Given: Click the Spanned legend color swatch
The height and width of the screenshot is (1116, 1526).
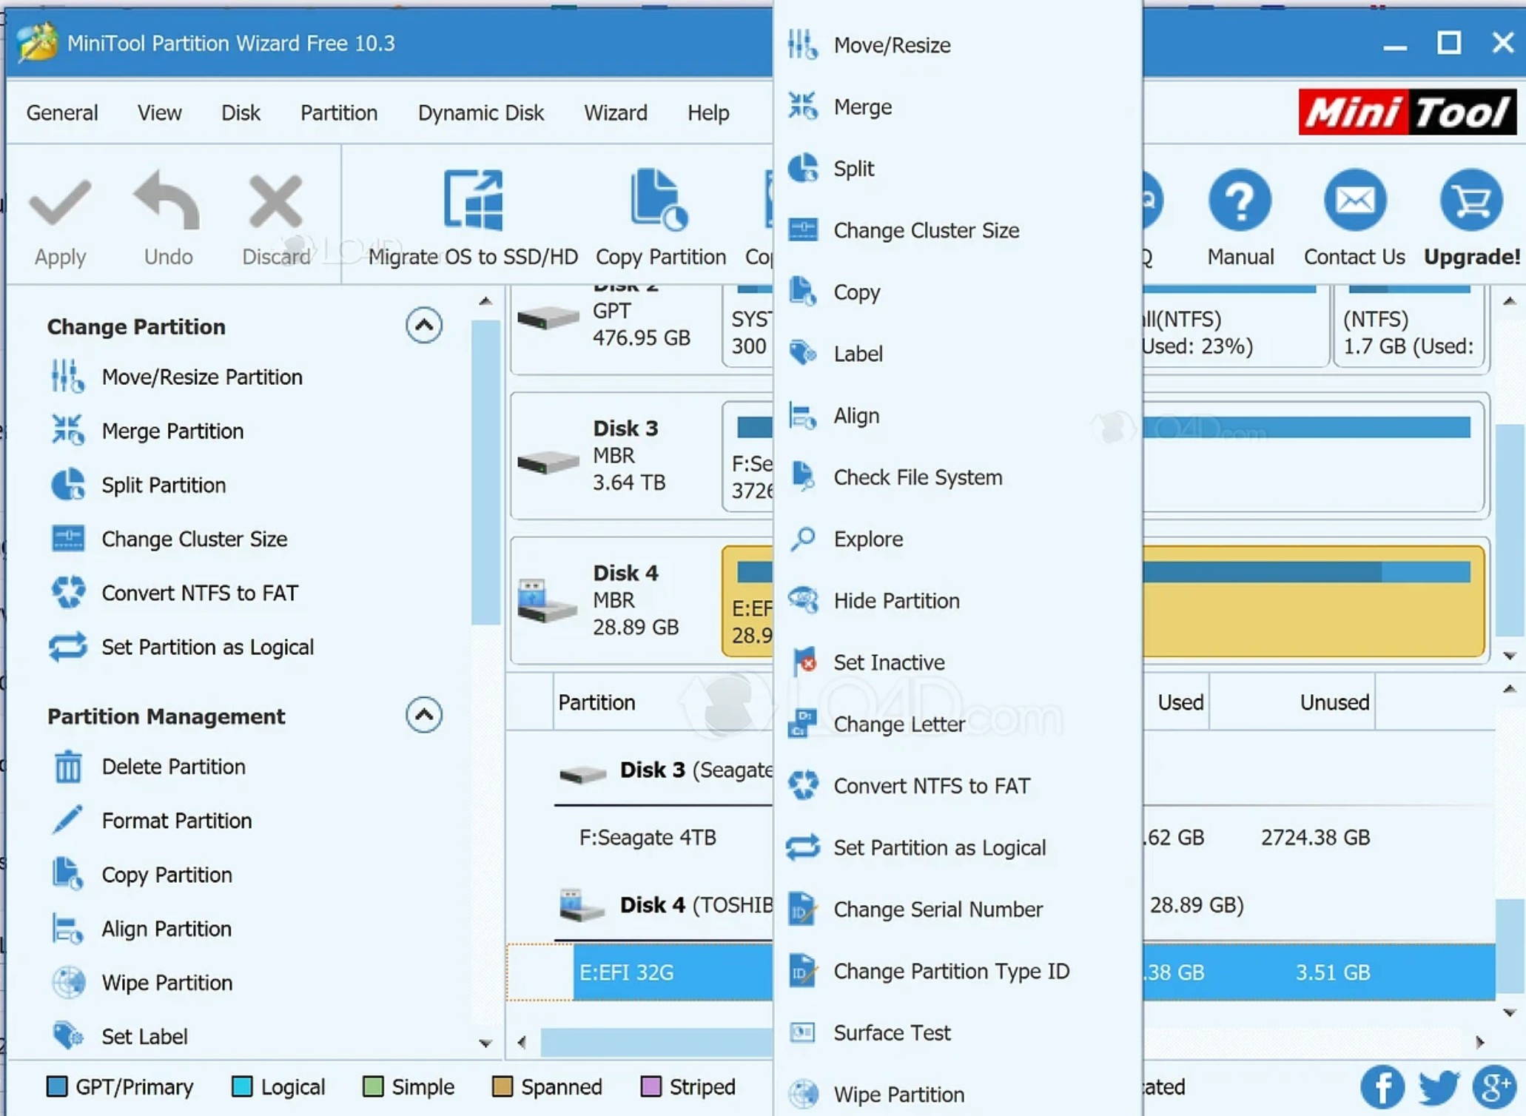Looking at the screenshot, I should [502, 1086].
